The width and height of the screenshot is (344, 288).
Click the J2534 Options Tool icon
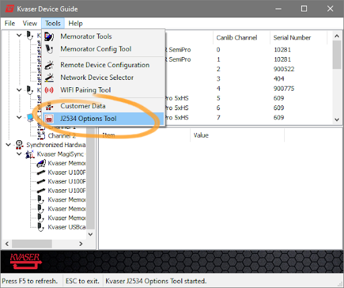[x=49, y=119]
